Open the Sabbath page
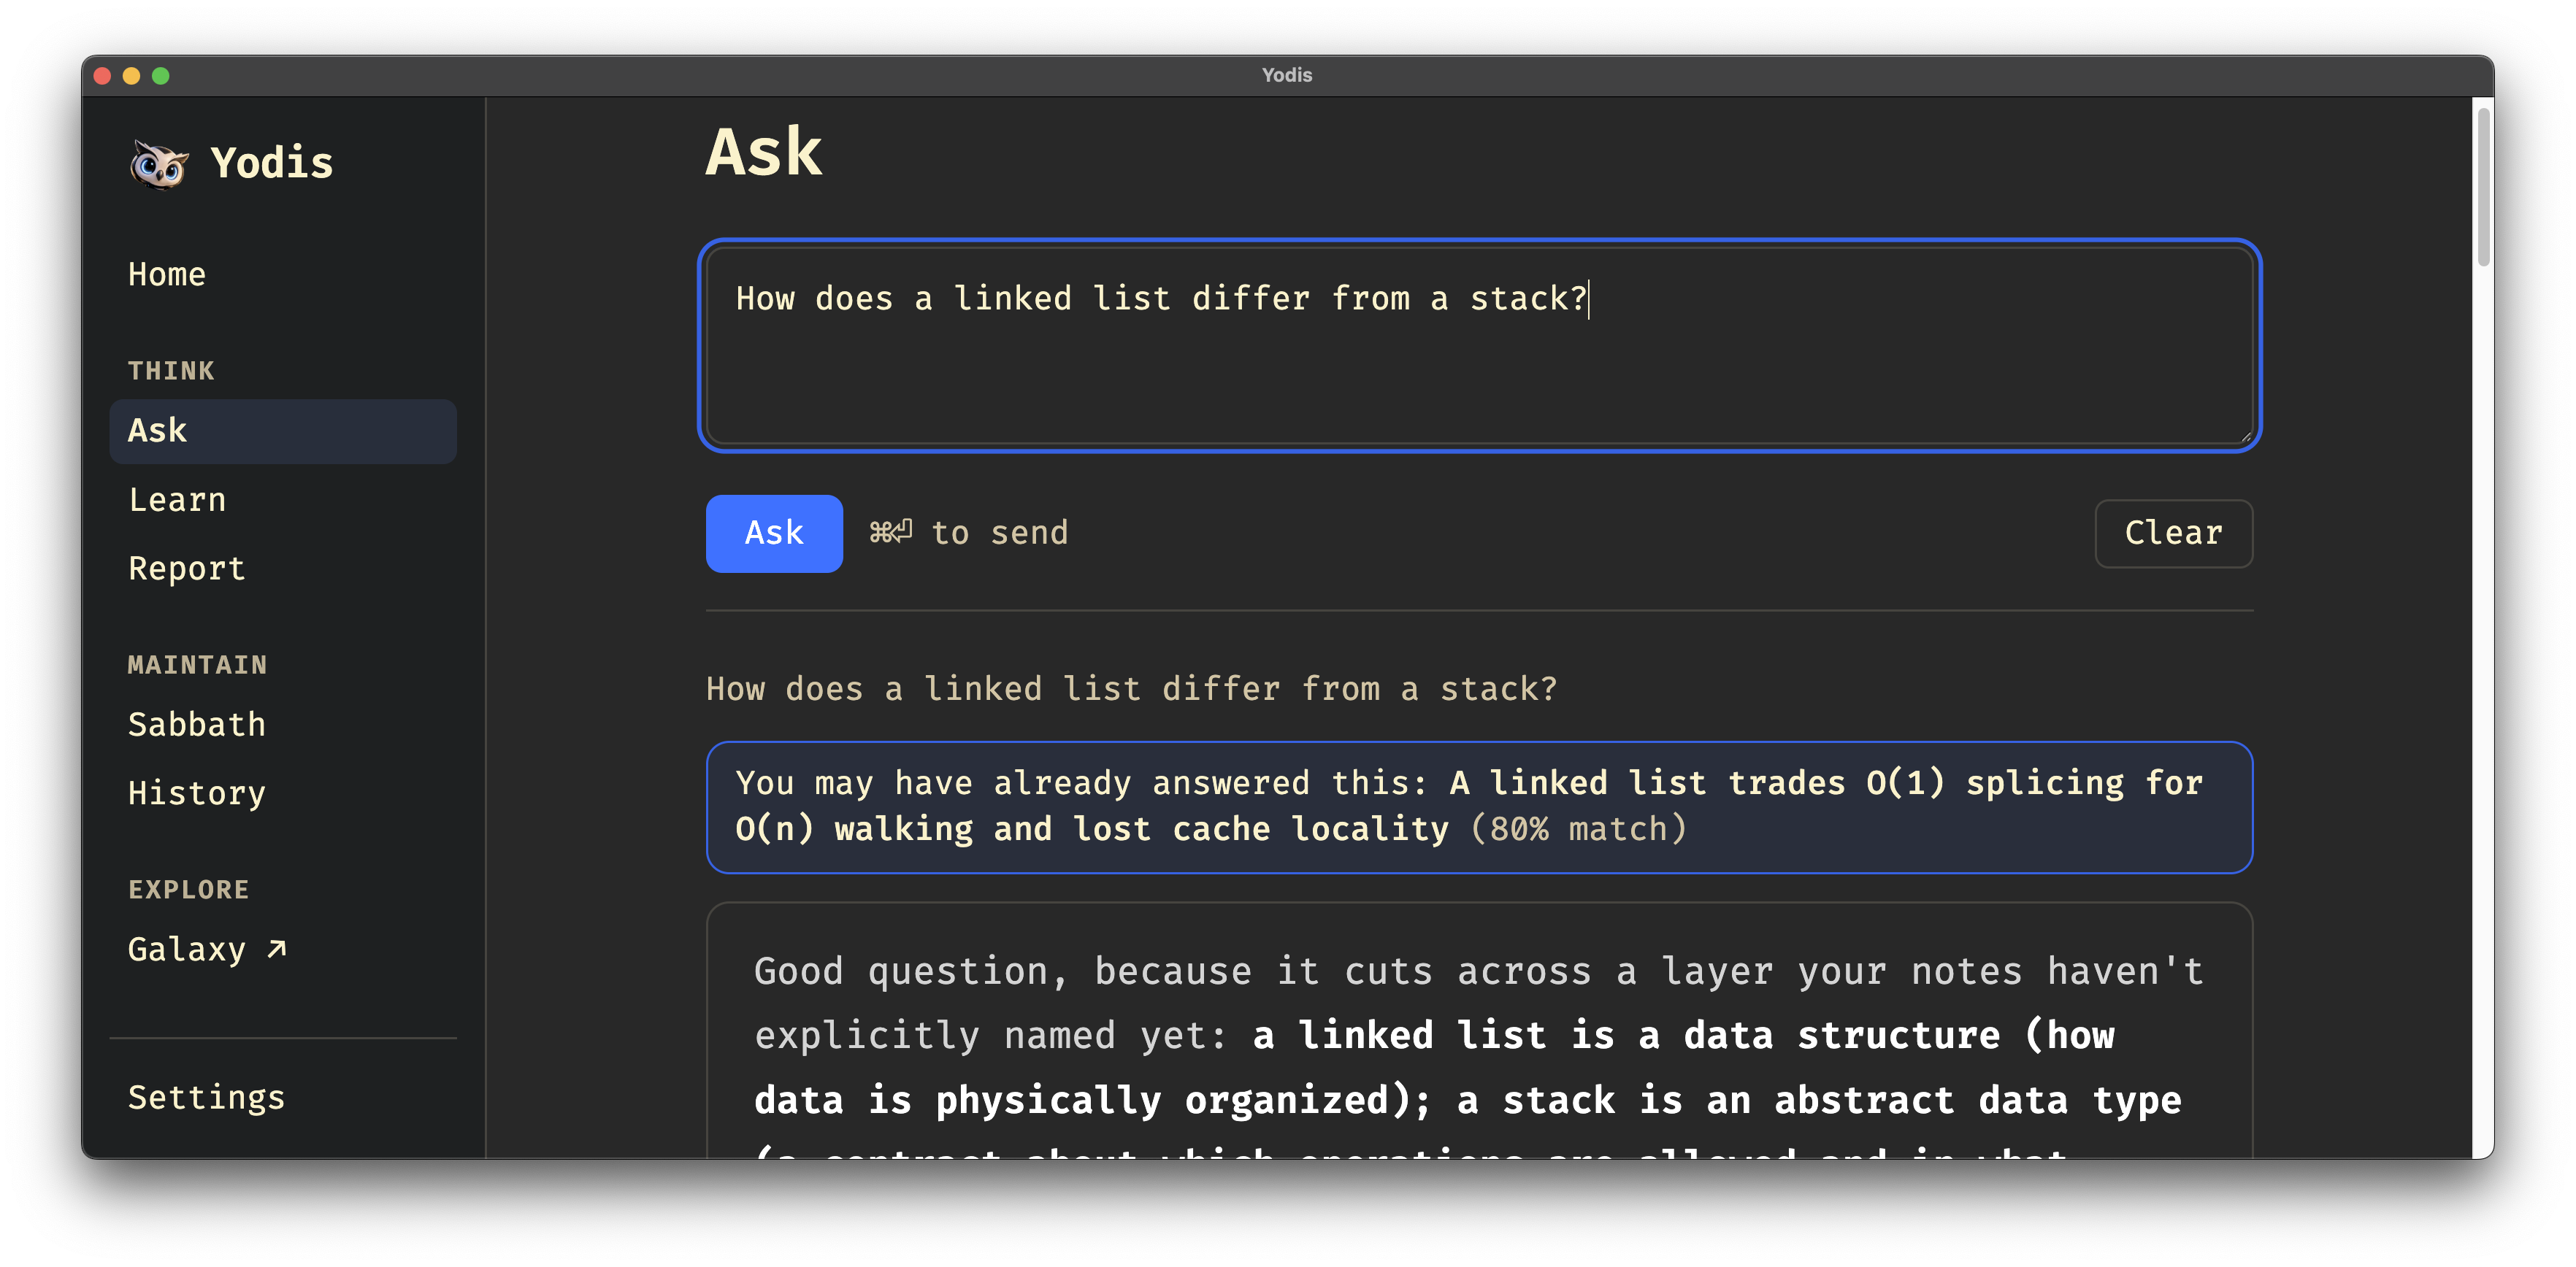Screen dimensions: 2576x1267 tap(283, 725)
